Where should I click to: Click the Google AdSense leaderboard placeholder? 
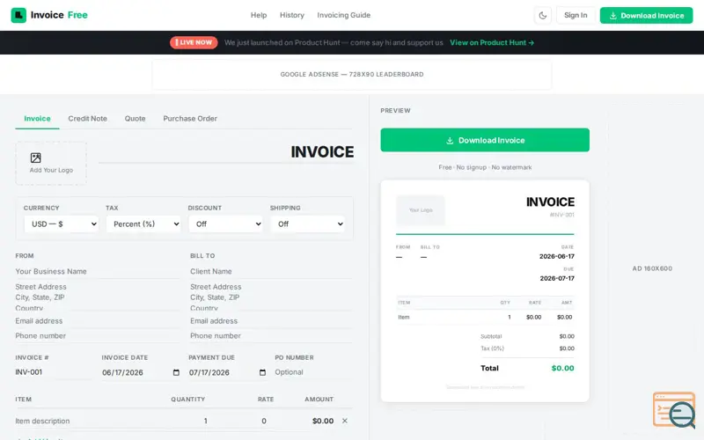[351, 75]
